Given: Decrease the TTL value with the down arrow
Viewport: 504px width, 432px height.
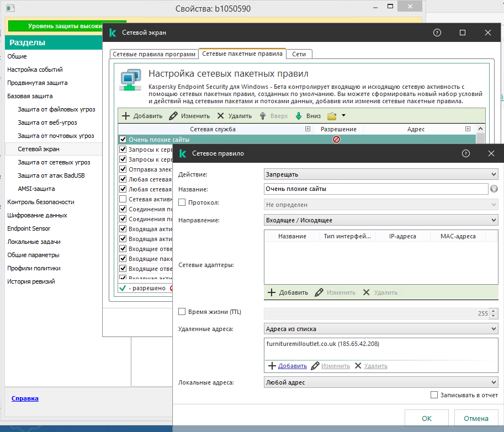Looking at the screenshot, I should pos(494,316).
